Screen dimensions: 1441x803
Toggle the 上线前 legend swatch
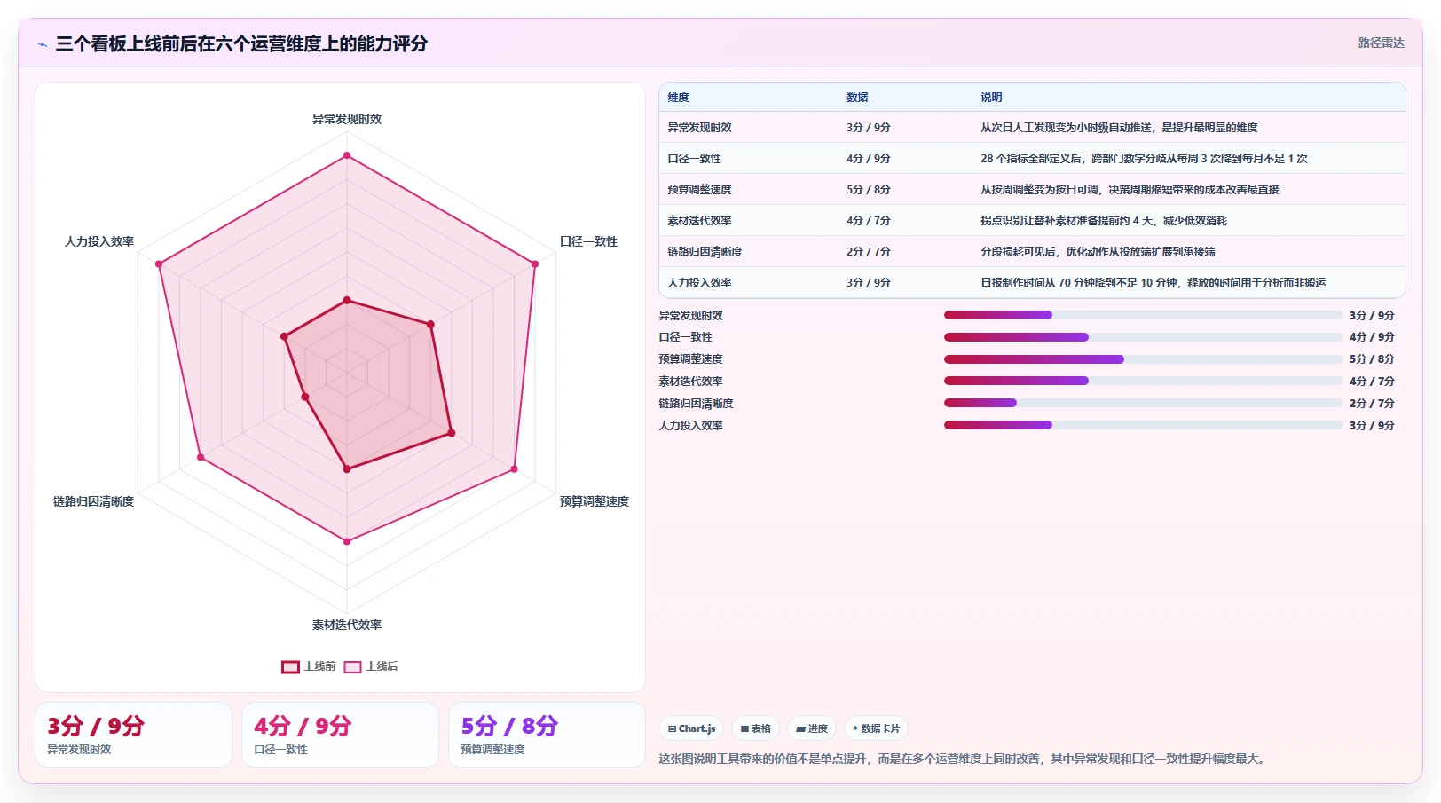(290, 667)
